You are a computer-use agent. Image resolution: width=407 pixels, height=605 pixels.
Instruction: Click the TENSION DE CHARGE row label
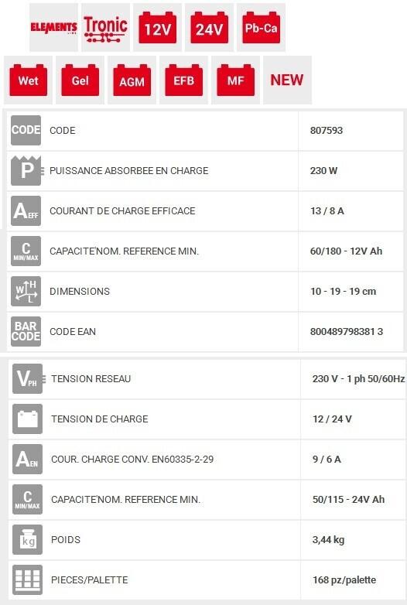pyautogui.click(x=100, y=419)
